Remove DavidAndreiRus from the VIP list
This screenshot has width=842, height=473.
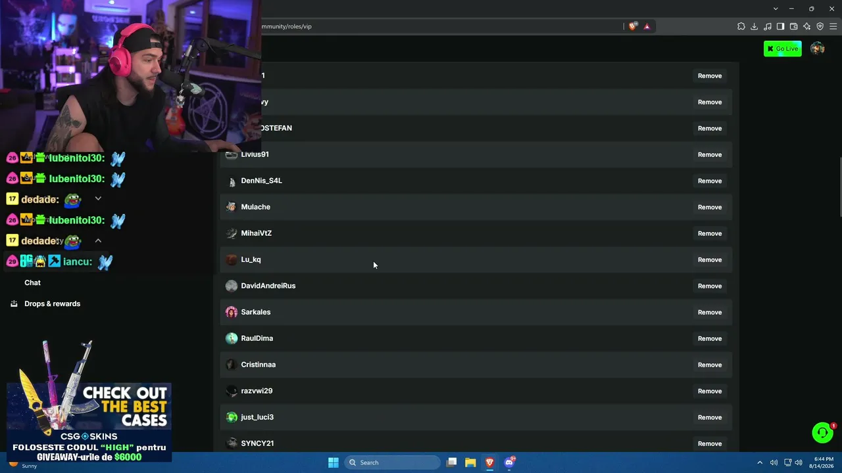click(x=710, y=286)
